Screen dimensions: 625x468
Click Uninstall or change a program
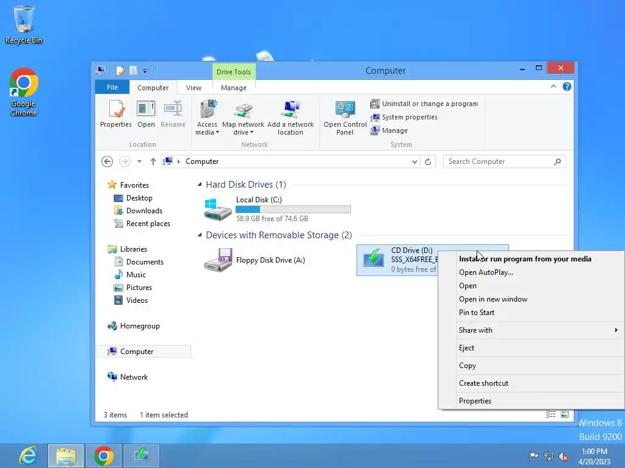(x=424, y=104)
